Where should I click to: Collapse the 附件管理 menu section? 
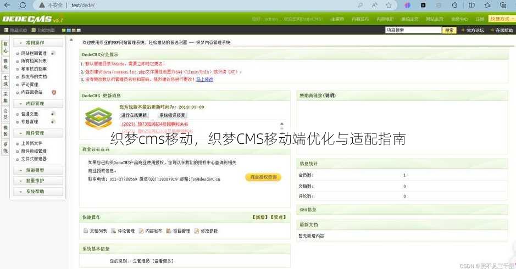pyautogui.click(x=38, y=133)
